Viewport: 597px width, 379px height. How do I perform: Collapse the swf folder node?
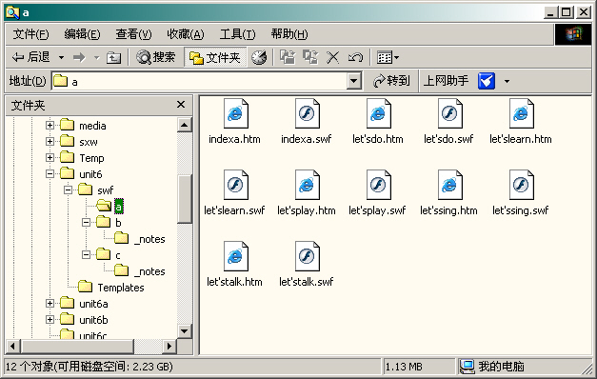[x=69, y=189]
